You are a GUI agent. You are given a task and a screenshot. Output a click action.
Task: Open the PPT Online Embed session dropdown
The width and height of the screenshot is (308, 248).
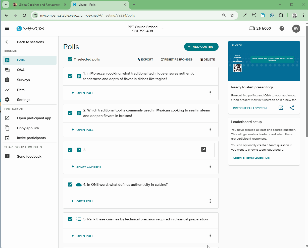click(x=162, y=29)
